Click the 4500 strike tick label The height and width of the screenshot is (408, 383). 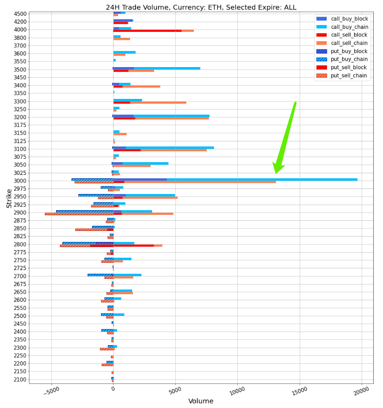tap(20, 14)
